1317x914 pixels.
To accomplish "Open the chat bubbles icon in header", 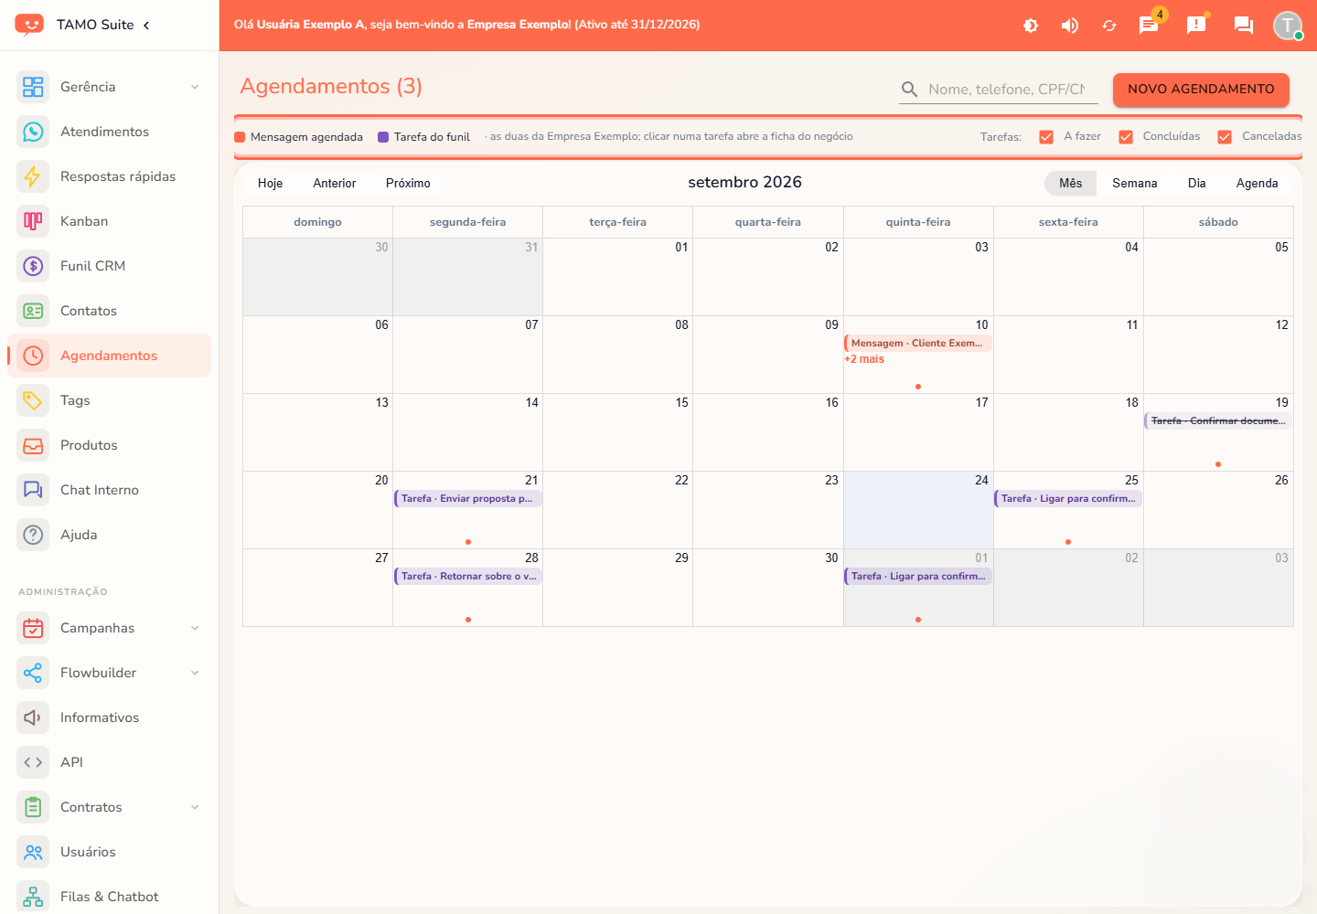I will click(x=1244, y=26).
